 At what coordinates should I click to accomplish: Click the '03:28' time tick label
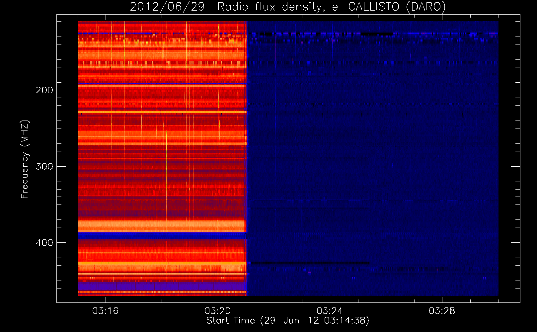[442, 311]
